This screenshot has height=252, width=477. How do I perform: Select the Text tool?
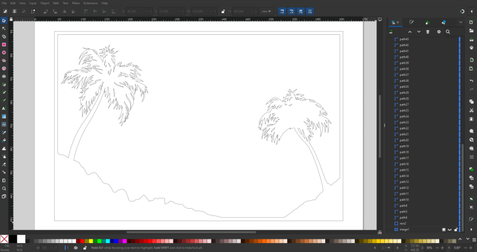[4, 108]
